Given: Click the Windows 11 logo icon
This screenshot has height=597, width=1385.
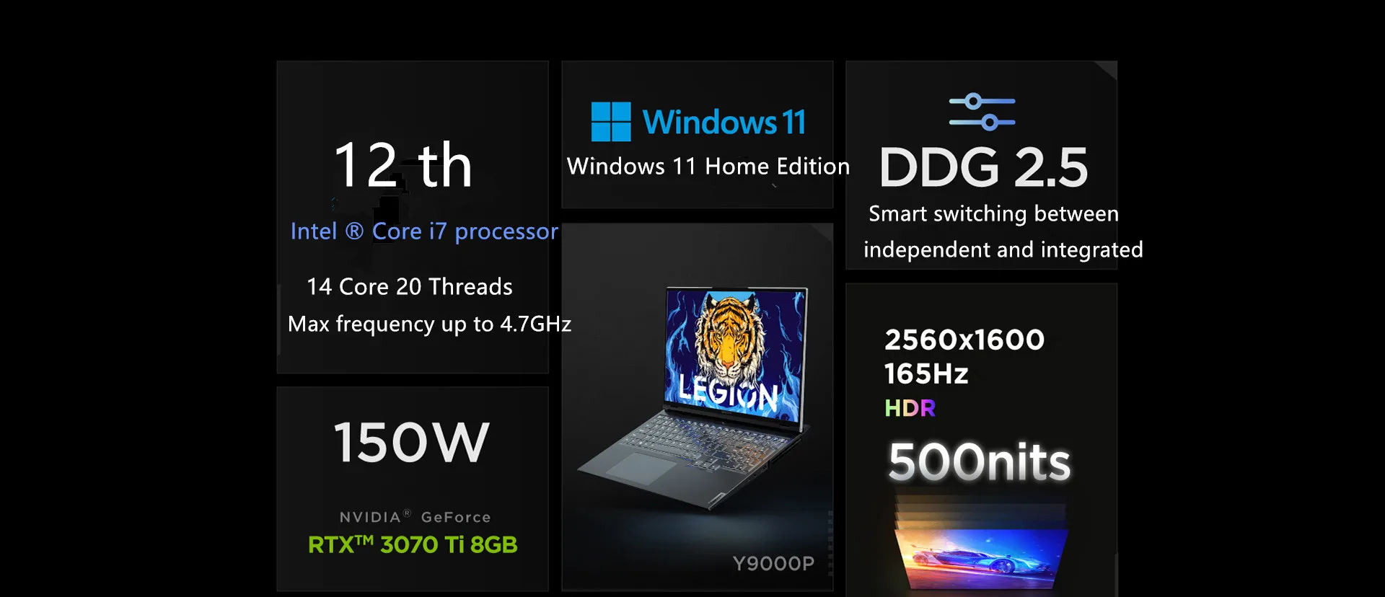Looking at the screenshot, I should [611, 122].
